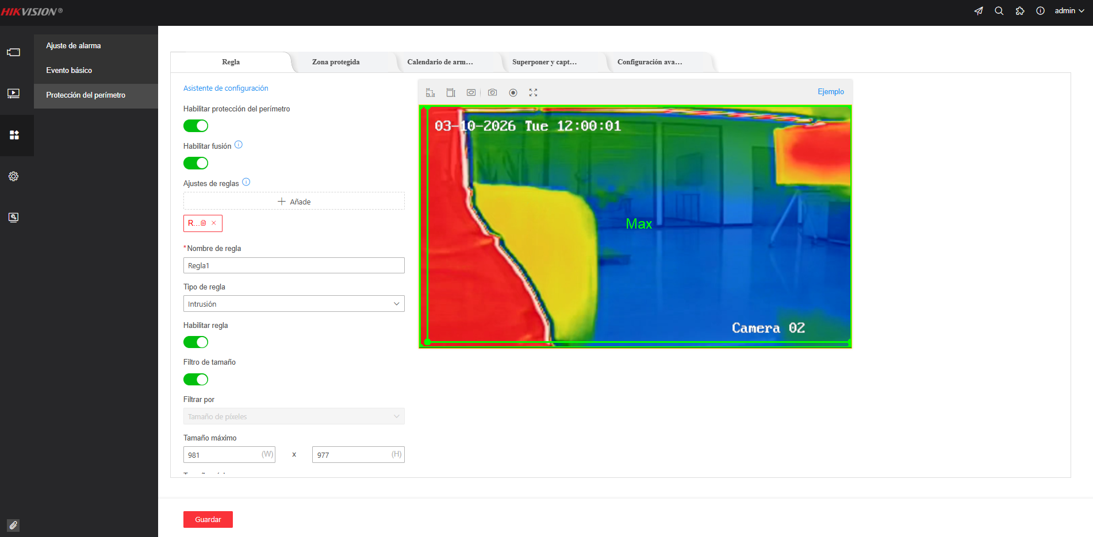
Task: Click the Nombre de regla input field
Action: pyautogui.click(x=294, y=265)
